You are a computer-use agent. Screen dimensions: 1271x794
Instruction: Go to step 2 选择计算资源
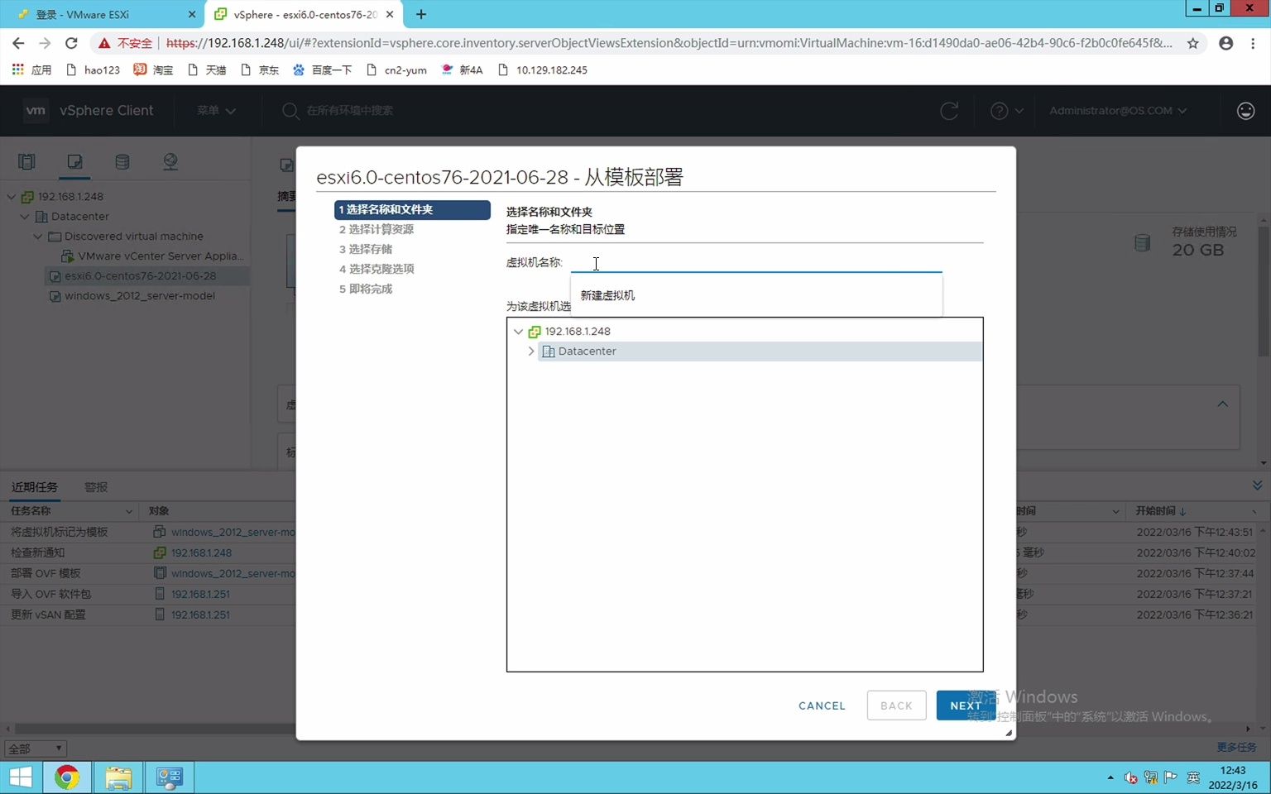pyautogui.click(x=377, y=230)
